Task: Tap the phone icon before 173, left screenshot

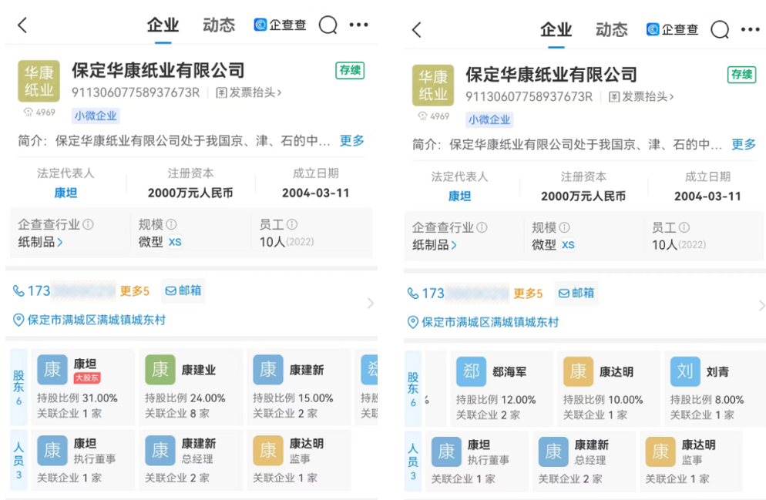Action: [18, 291]
